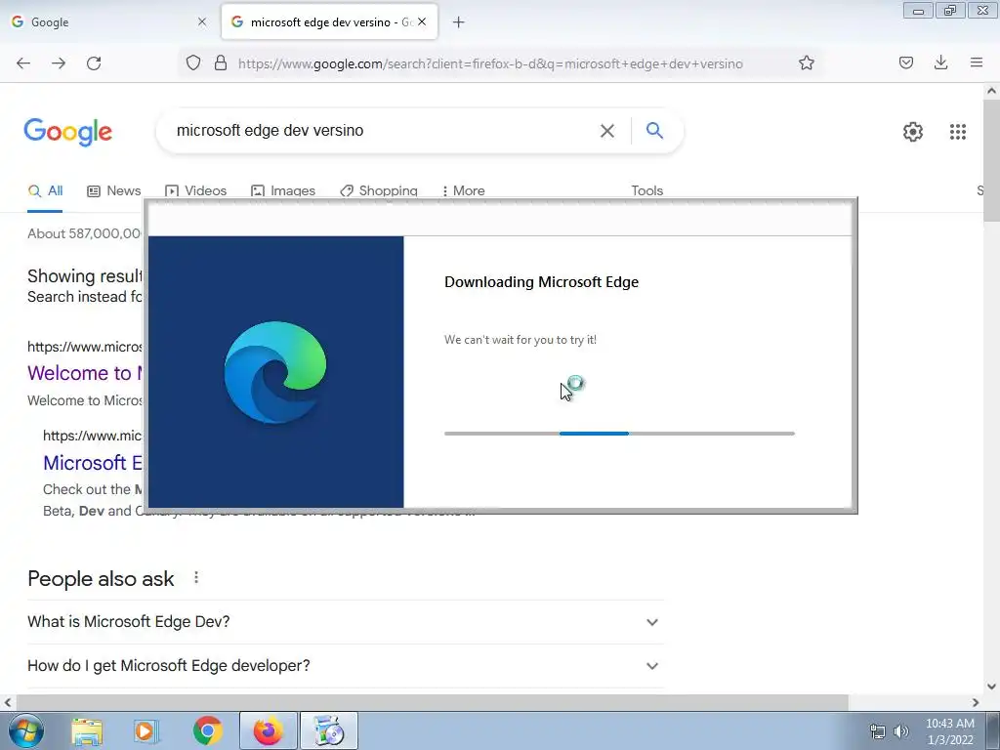Click the scroll right arrow at bottom
Viewport: 1000px width, 750px height.
tap(976, 702)
